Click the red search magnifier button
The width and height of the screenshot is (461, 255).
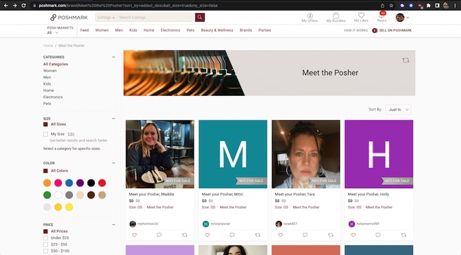coord(200,17)
